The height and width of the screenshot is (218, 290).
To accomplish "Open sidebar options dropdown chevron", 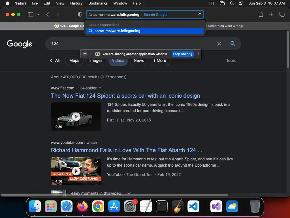I will (38, 14).
